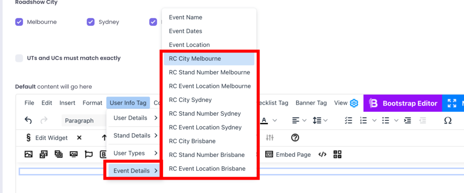Click the insert image icon
The image size is (464, 193).
point(29,154)
